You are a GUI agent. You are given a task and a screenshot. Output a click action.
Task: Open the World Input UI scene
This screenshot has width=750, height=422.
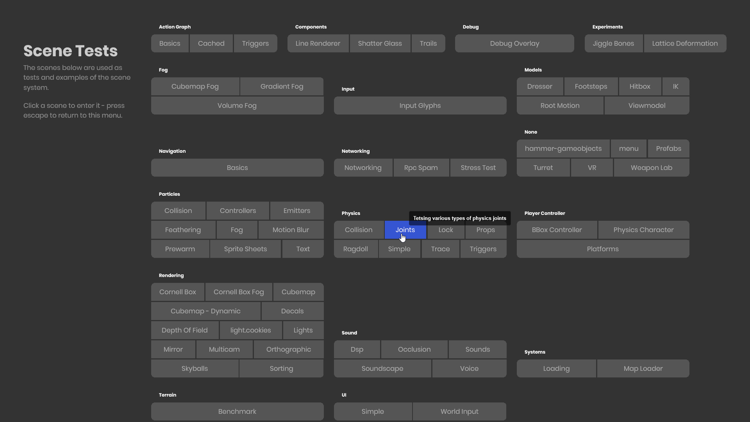(459, 411)
